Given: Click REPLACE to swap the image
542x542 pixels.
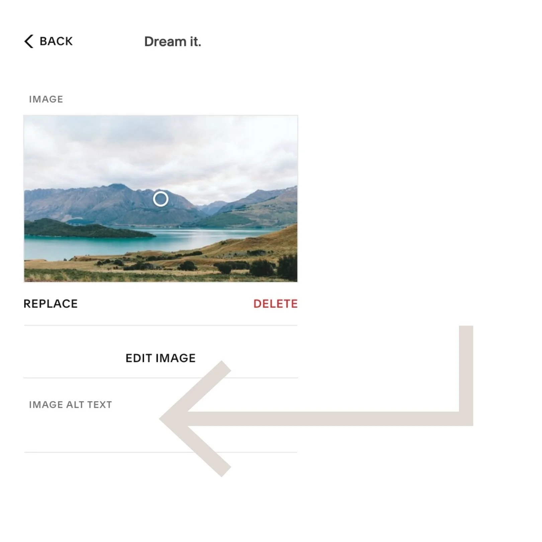Looking at the screenshot, I should point(51,304).
